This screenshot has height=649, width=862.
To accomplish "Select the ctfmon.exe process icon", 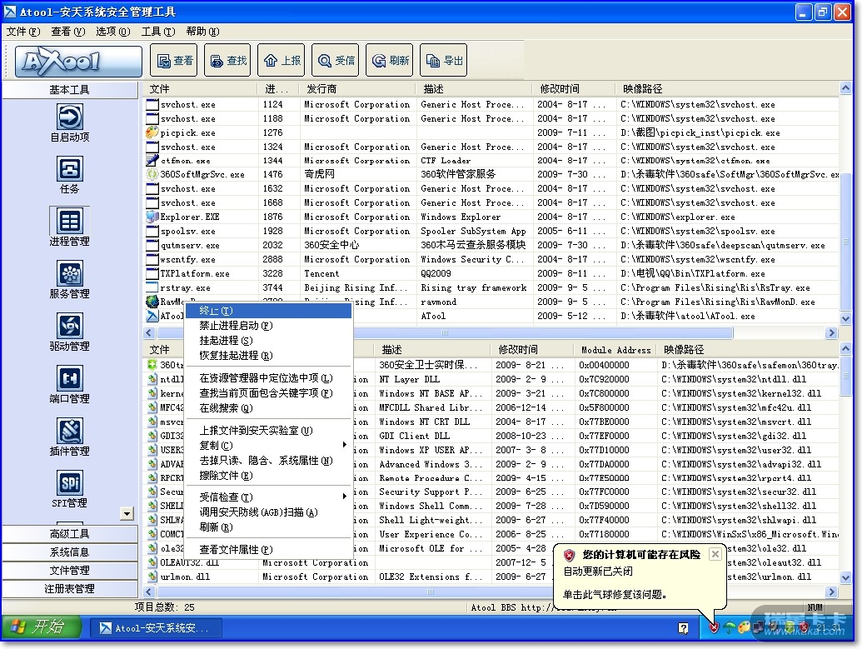I will pyautogui.click(x=152, y=161).
